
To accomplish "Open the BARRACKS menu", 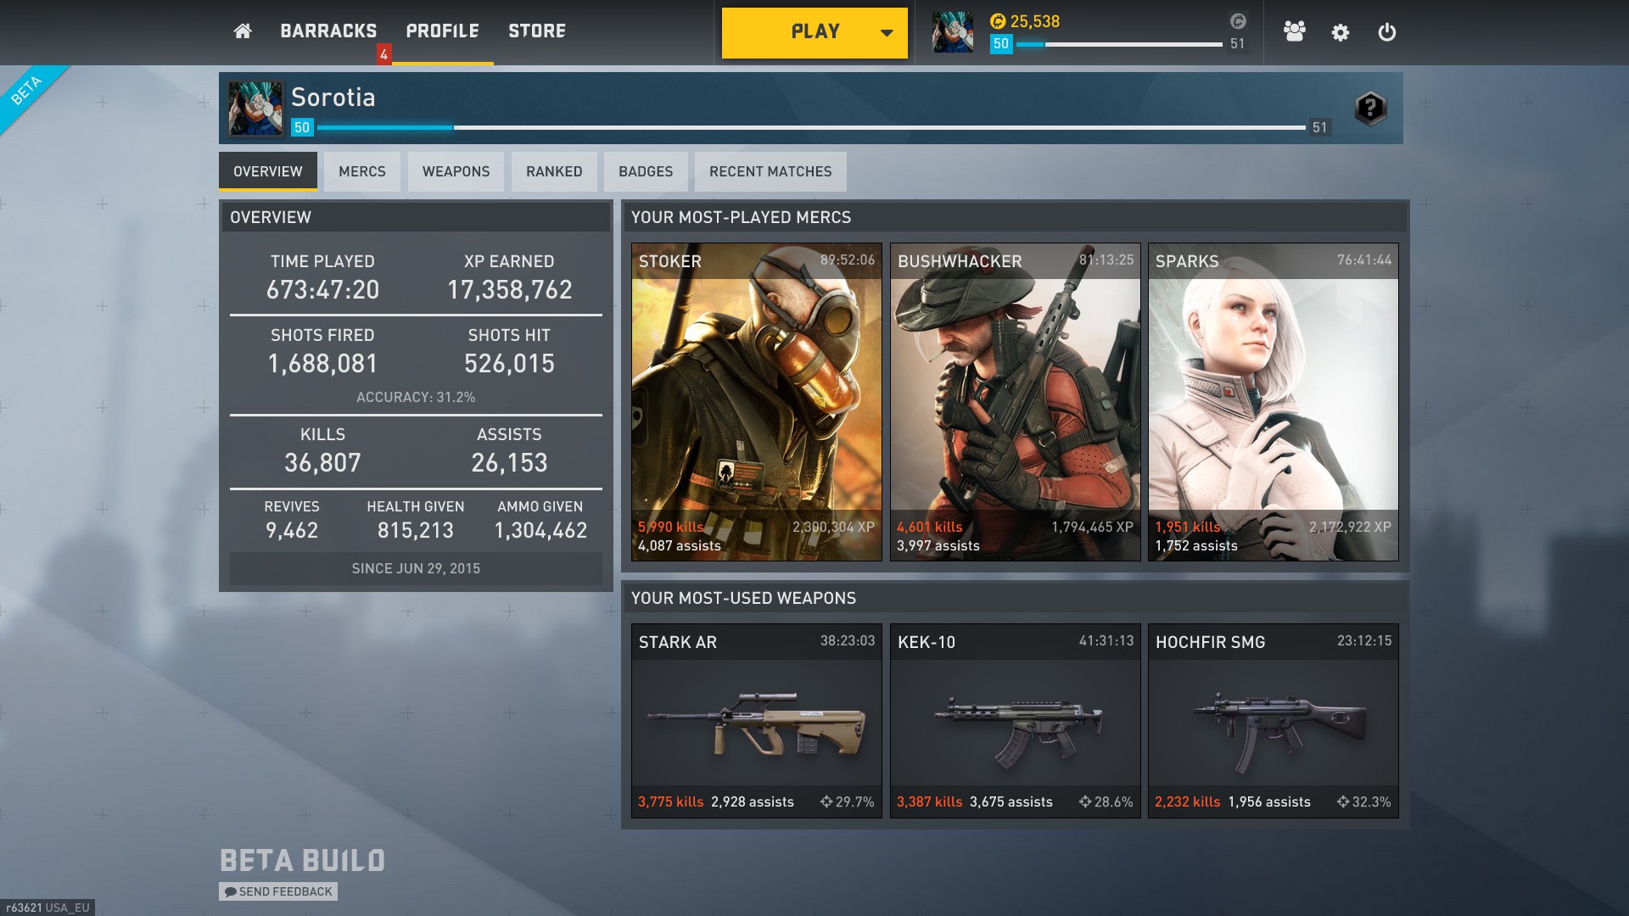I will point(328,31).
